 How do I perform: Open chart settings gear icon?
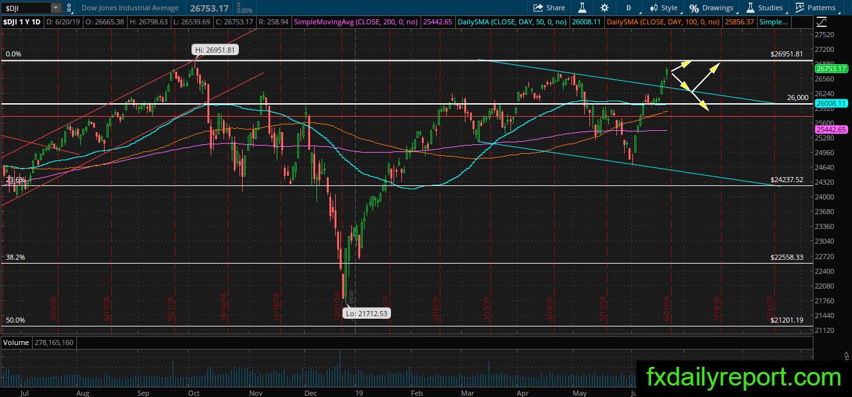point(604,8)
